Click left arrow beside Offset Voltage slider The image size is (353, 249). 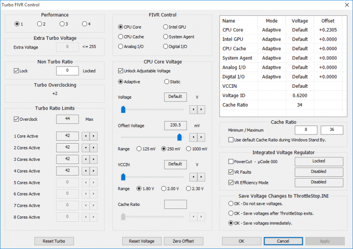tap(193, 137)
